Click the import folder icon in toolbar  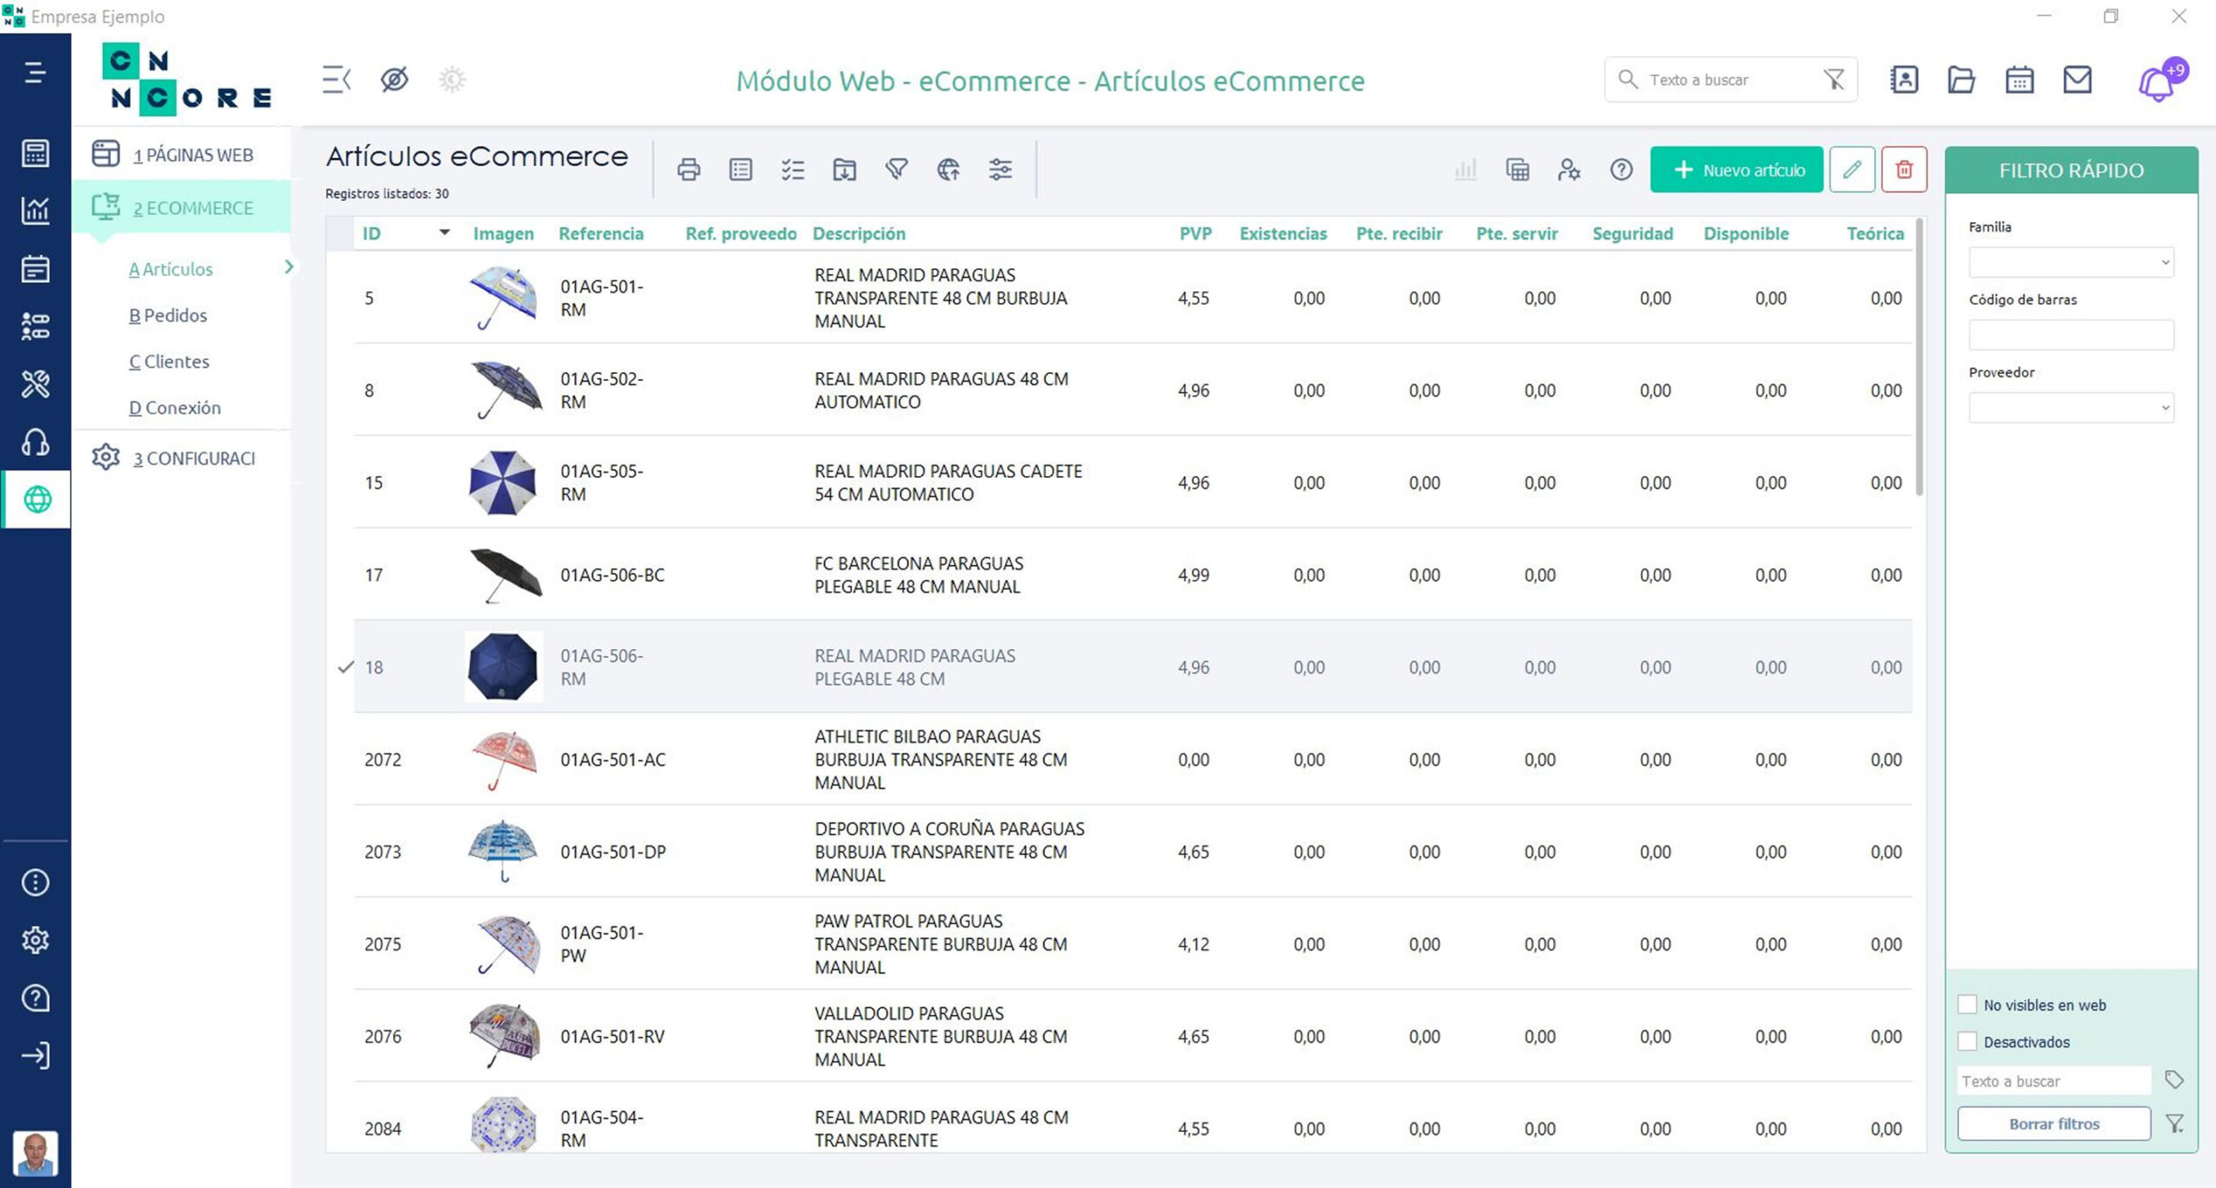(845, 170)
